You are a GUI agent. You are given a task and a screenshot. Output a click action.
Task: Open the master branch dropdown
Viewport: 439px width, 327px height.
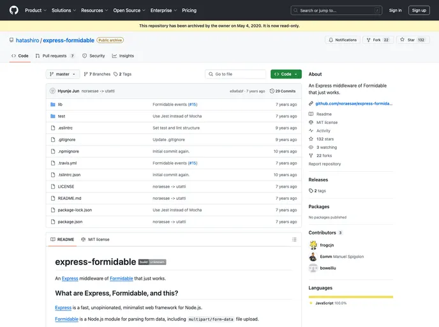tap(63, 74)
